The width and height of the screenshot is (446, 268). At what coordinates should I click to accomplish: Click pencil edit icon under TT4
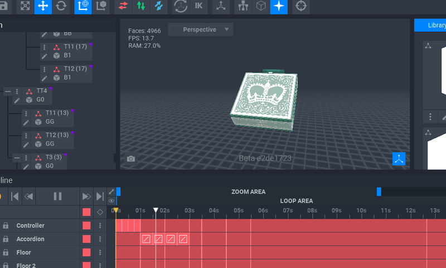17,101
